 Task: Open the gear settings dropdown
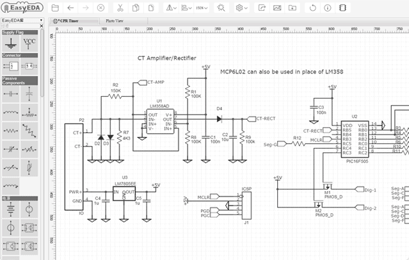(x=242, y=8)
